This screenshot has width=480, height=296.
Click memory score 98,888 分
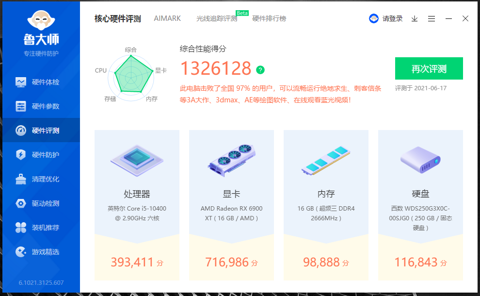pos(326,263)
